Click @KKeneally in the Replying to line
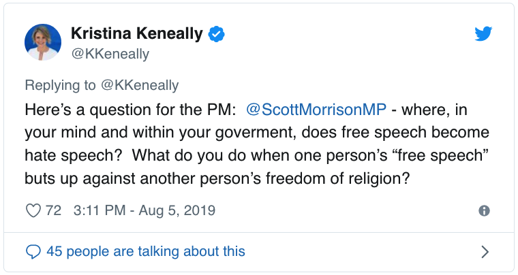This screenshot has width=518, height=275. (x=141, y=85)
